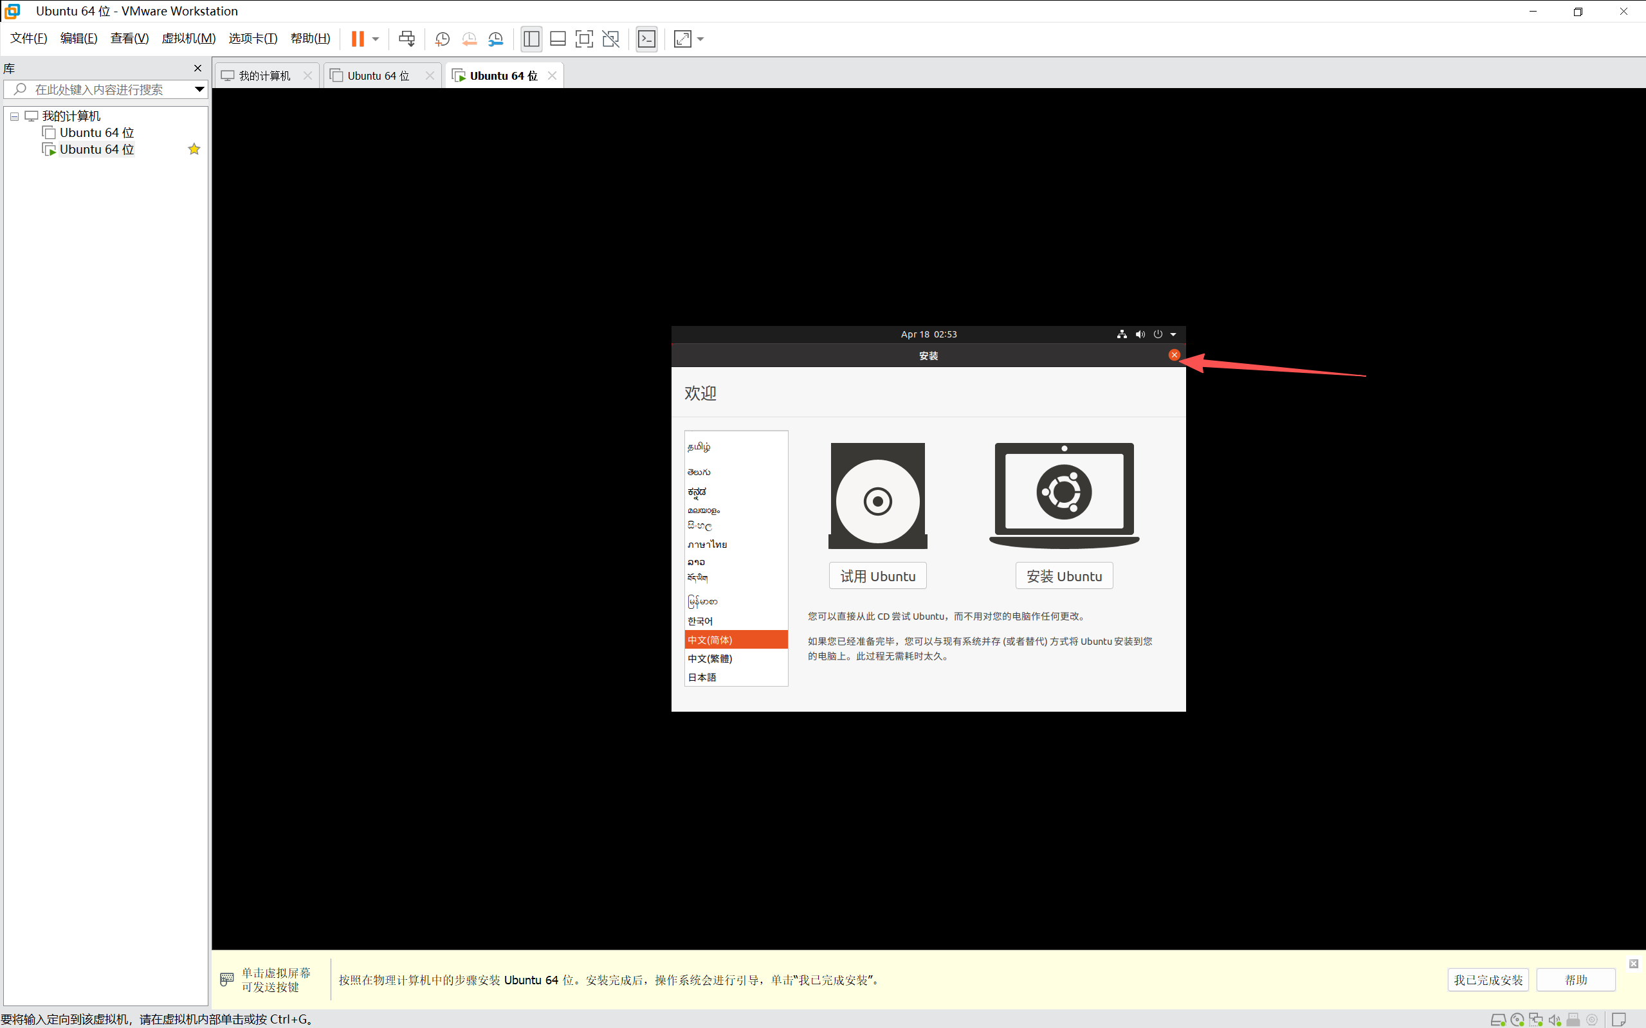
Task: Click the library search input field
Action: [102, 89]
